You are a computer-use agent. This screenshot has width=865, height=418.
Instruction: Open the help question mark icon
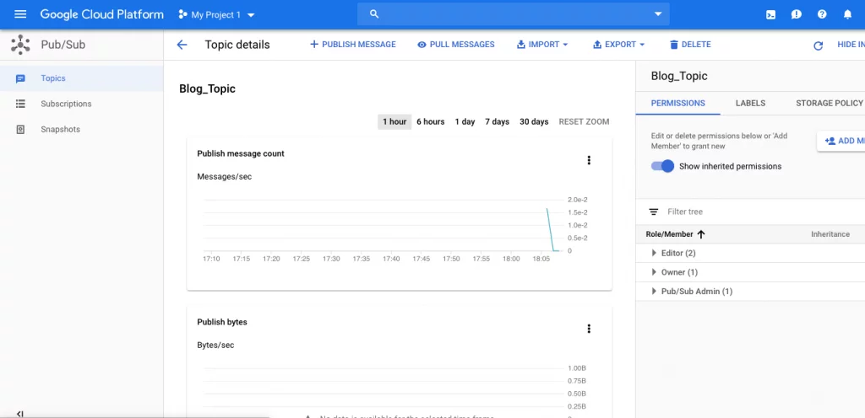tap(822, 15)
